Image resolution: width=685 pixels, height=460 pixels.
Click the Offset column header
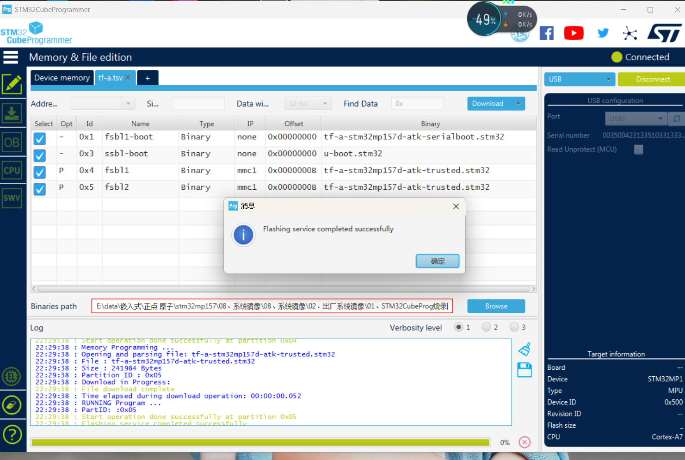click(x=294, y=124)
